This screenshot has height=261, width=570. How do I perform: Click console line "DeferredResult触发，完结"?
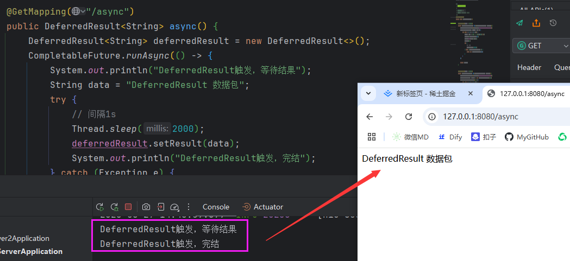point(160,244)
